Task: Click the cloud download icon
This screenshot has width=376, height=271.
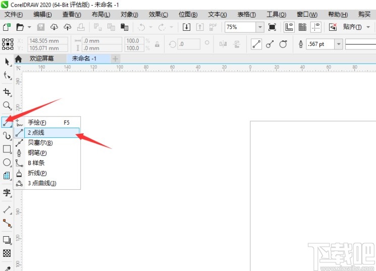Action: tap(54, 27)
